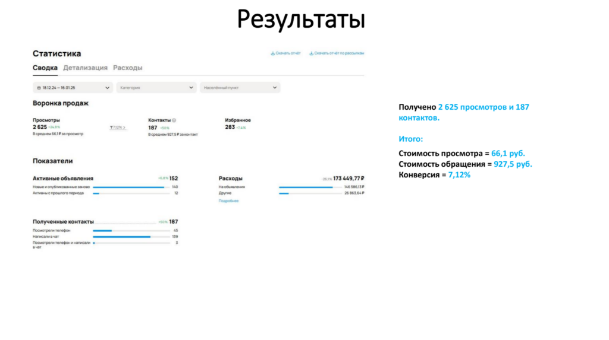Click the Полученные контакты total 187

[174, 222]
